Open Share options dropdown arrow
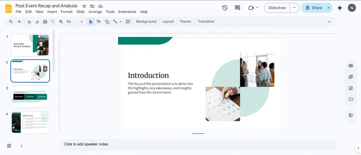This screenshot has height=155, width=361. point(328,8)
